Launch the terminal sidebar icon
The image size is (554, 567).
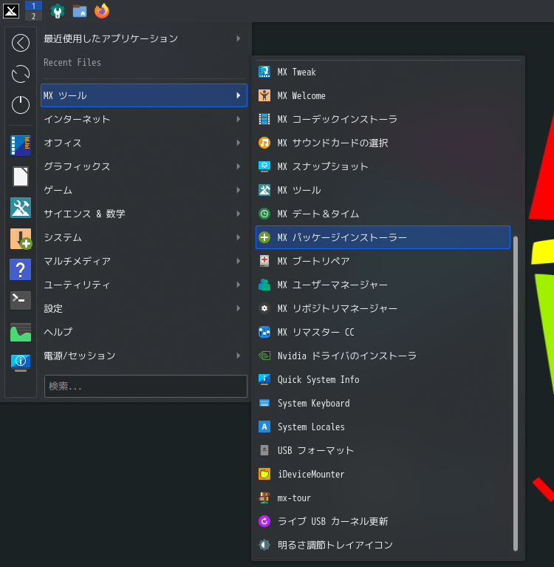coord(21,300)
